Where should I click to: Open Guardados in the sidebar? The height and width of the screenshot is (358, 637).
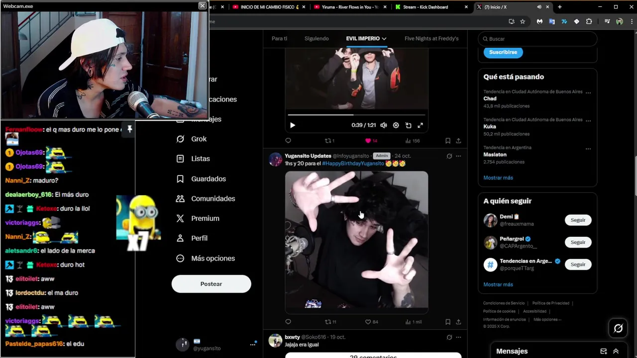[x=201, y=179]
